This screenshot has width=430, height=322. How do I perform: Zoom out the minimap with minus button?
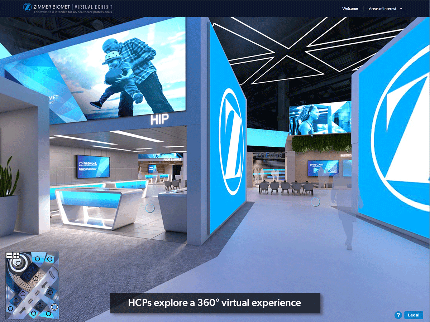point(9,255)
